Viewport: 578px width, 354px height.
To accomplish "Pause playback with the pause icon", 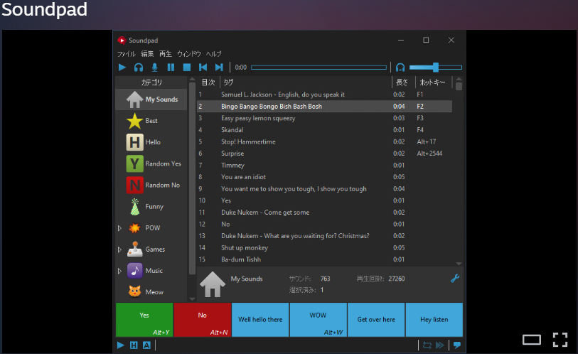I will (171, 68).
